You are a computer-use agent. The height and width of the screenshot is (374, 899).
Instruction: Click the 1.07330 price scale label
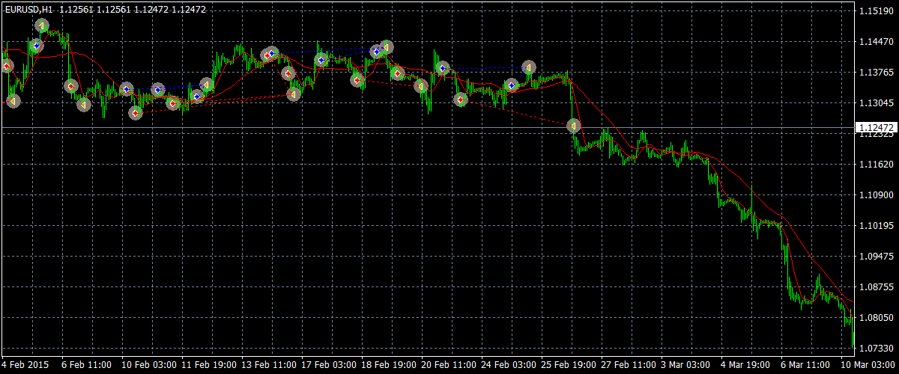[877, 348]
